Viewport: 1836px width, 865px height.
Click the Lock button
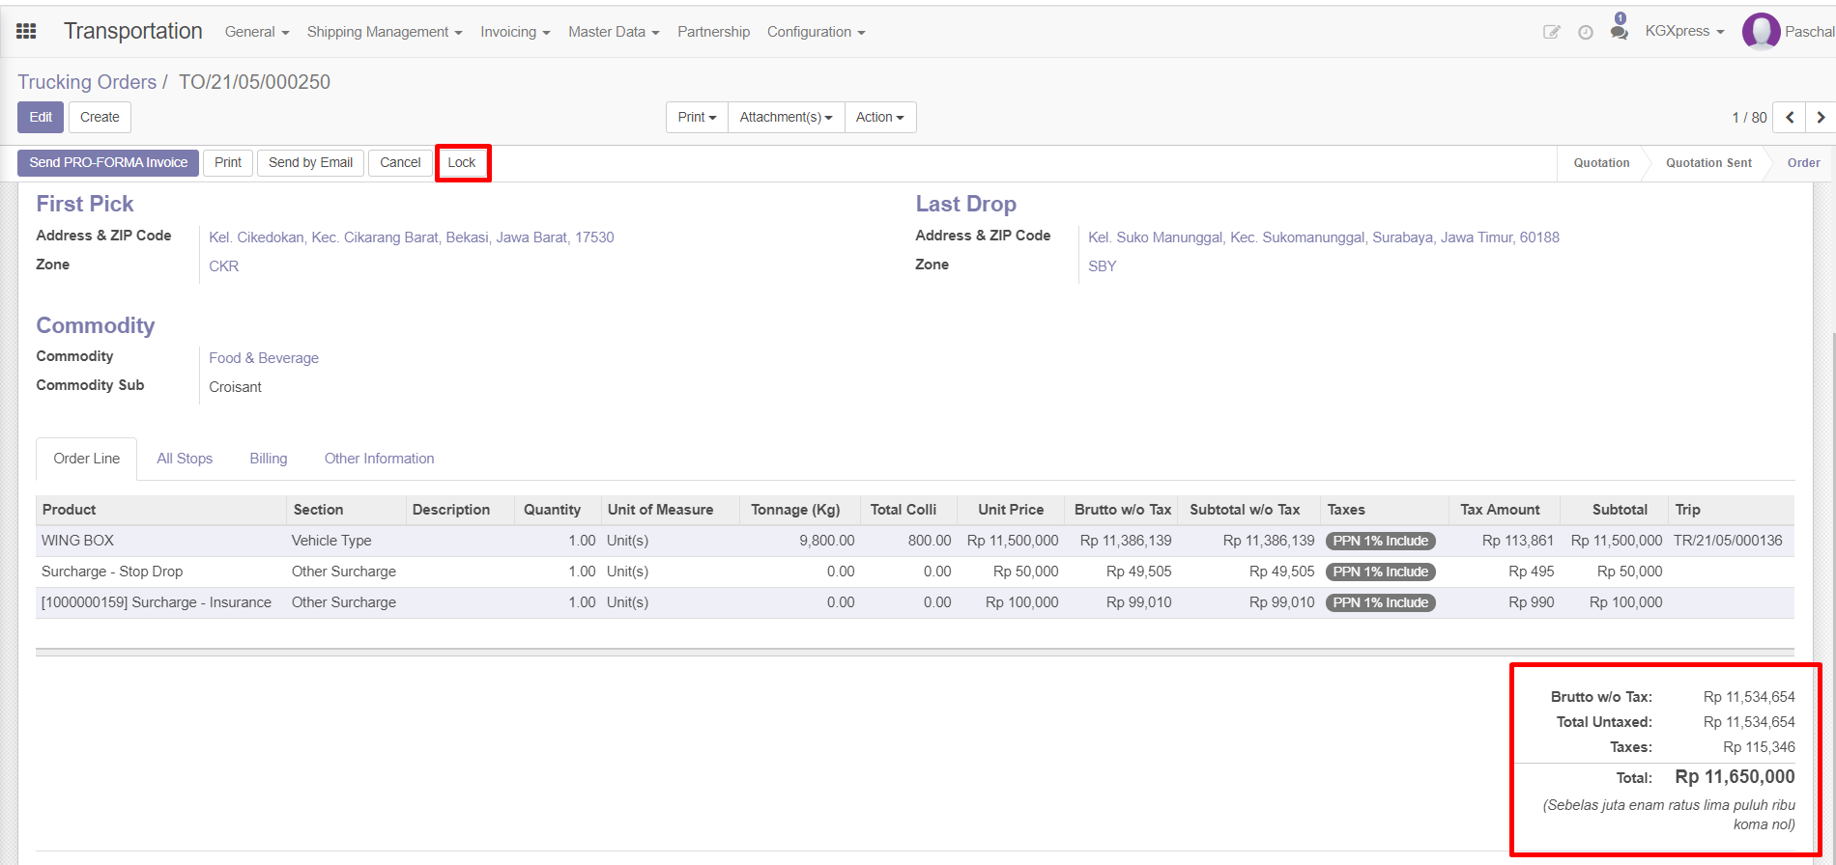pyautogui.click(x=462, y=162)
